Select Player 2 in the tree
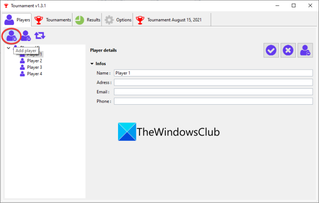319x203 pixels. coord(34,61)
